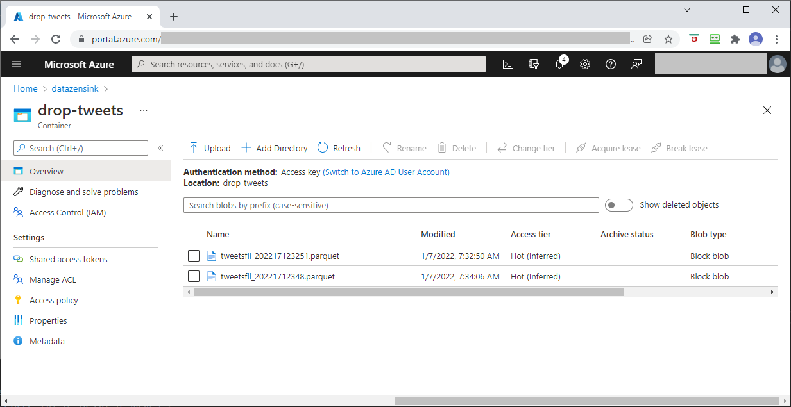Open the Azure portal hamburger menu
This screenshot has width=791, height=407.
[x=16, y=64]
